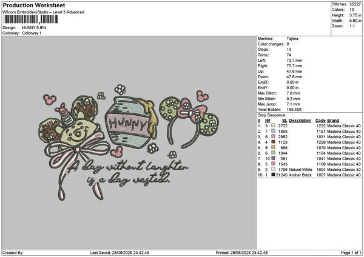
Task: Pick the Natural White color swatch
Action: click(x=273, y=169)
